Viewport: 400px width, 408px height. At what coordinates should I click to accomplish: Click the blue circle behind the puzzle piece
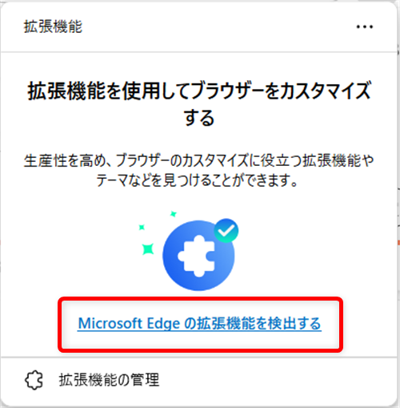click(198, 256)
